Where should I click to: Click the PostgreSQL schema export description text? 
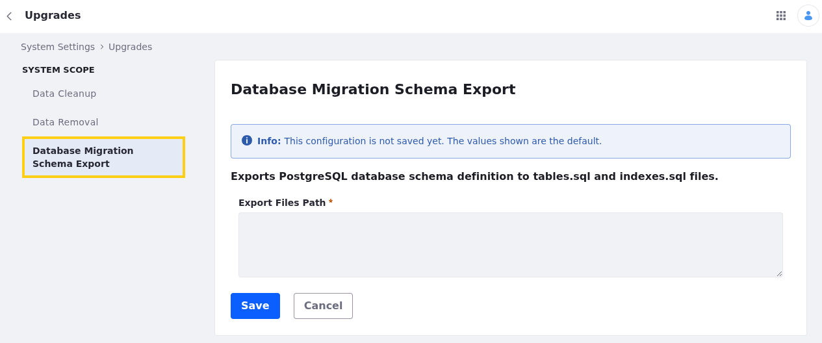474,177
